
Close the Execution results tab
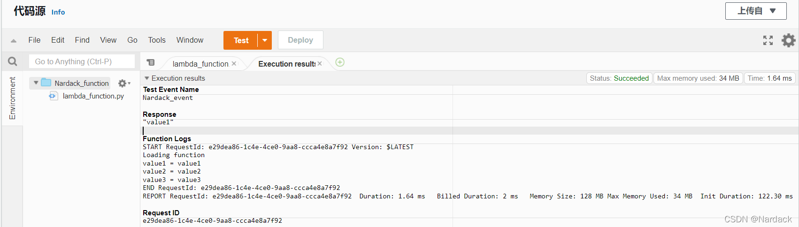pos(320,64)
